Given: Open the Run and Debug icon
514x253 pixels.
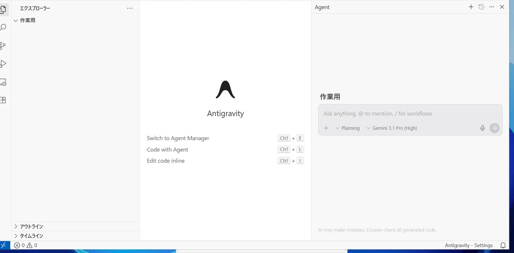Looking at the screenshot, I should coord(3,64).
